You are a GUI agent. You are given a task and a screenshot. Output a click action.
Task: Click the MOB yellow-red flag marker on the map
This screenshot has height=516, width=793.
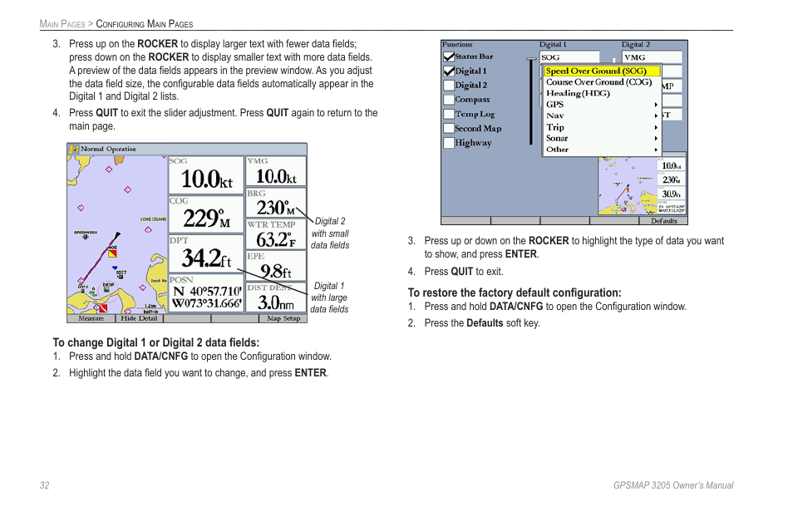[x=113, y=253]
